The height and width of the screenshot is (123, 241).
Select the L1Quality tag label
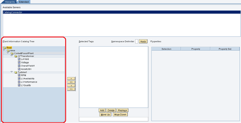click(x=26, y=85)
